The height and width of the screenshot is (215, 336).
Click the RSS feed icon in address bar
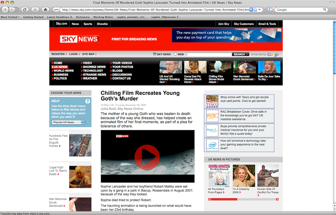(251, 10)
